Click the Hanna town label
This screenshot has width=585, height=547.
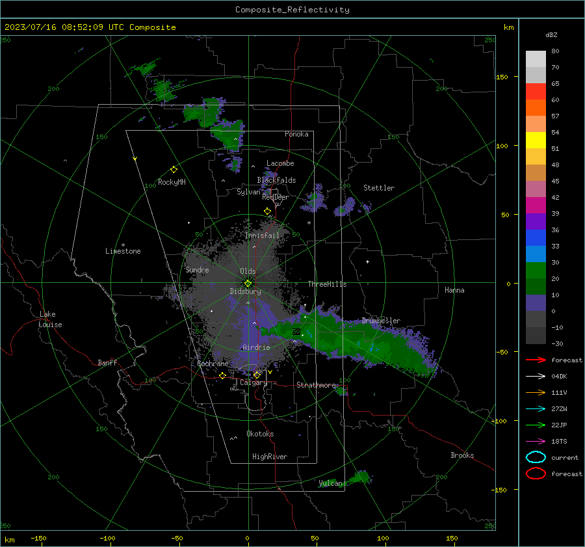454,290
